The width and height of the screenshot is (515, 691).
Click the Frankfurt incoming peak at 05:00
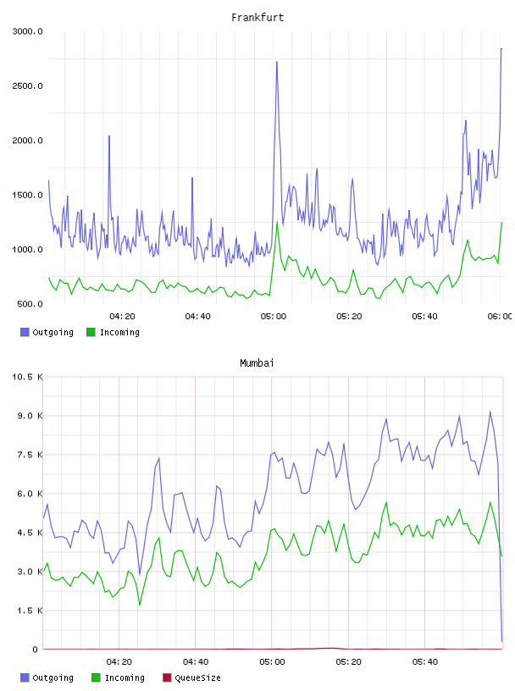(x=277, y=222)
